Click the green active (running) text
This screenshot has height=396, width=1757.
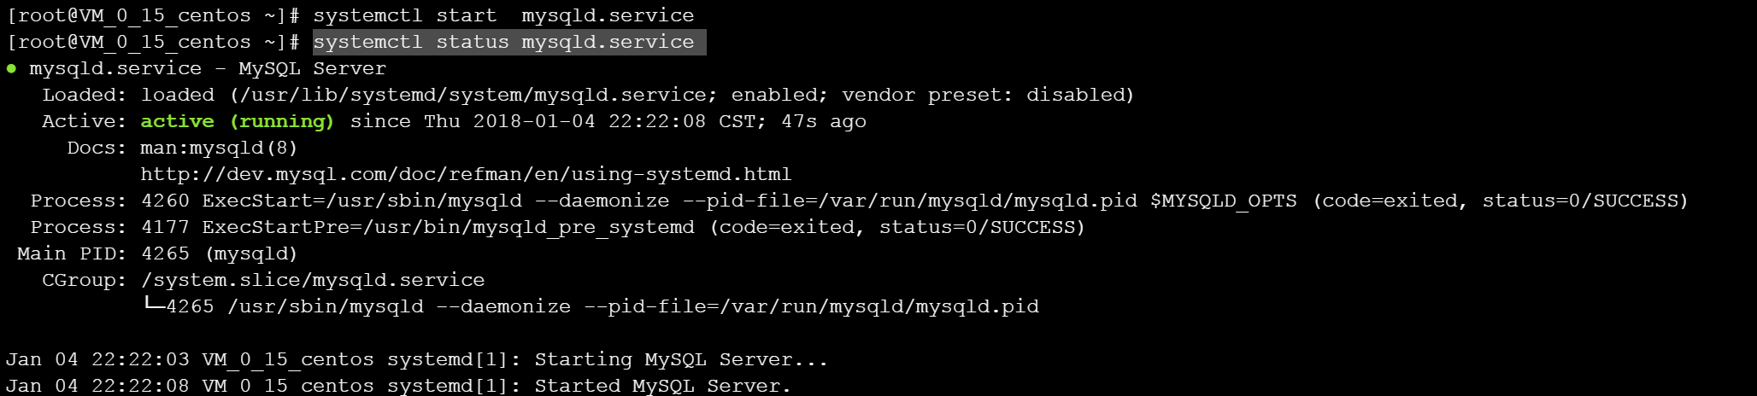237,121
